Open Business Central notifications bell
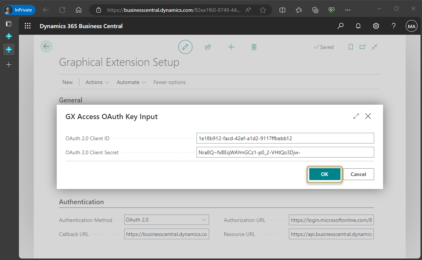422x260 pixels. click(x=358, y=26)
